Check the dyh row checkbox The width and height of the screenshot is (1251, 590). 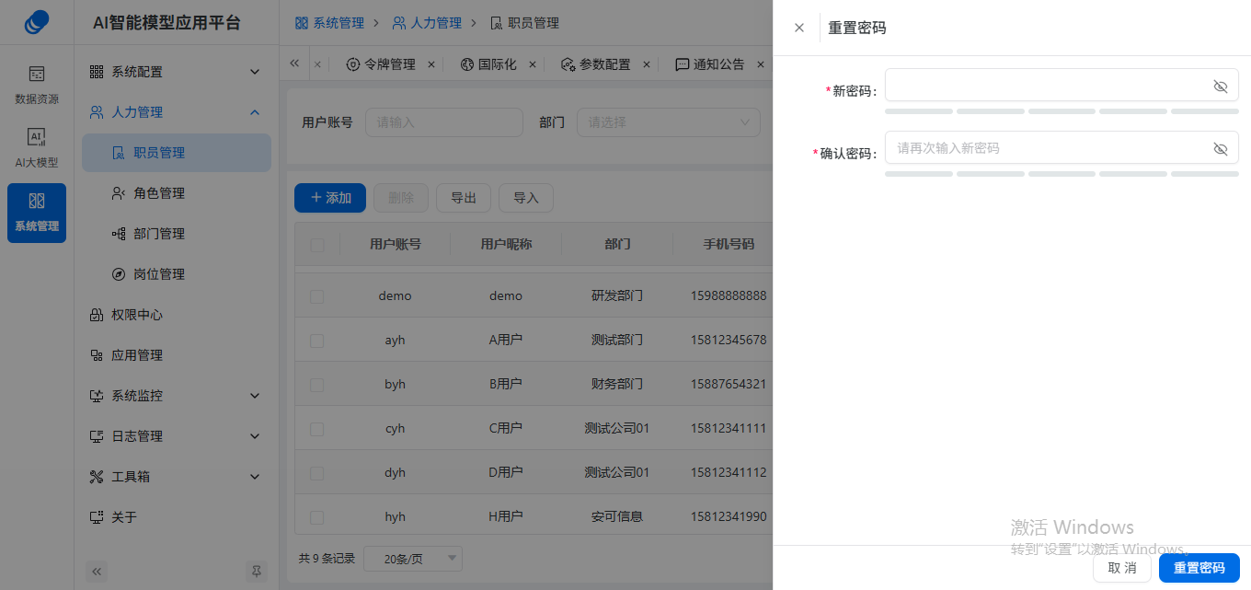[317, 473]
